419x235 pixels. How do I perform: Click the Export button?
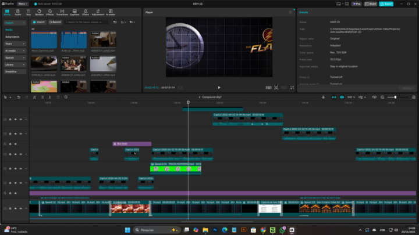386,3
